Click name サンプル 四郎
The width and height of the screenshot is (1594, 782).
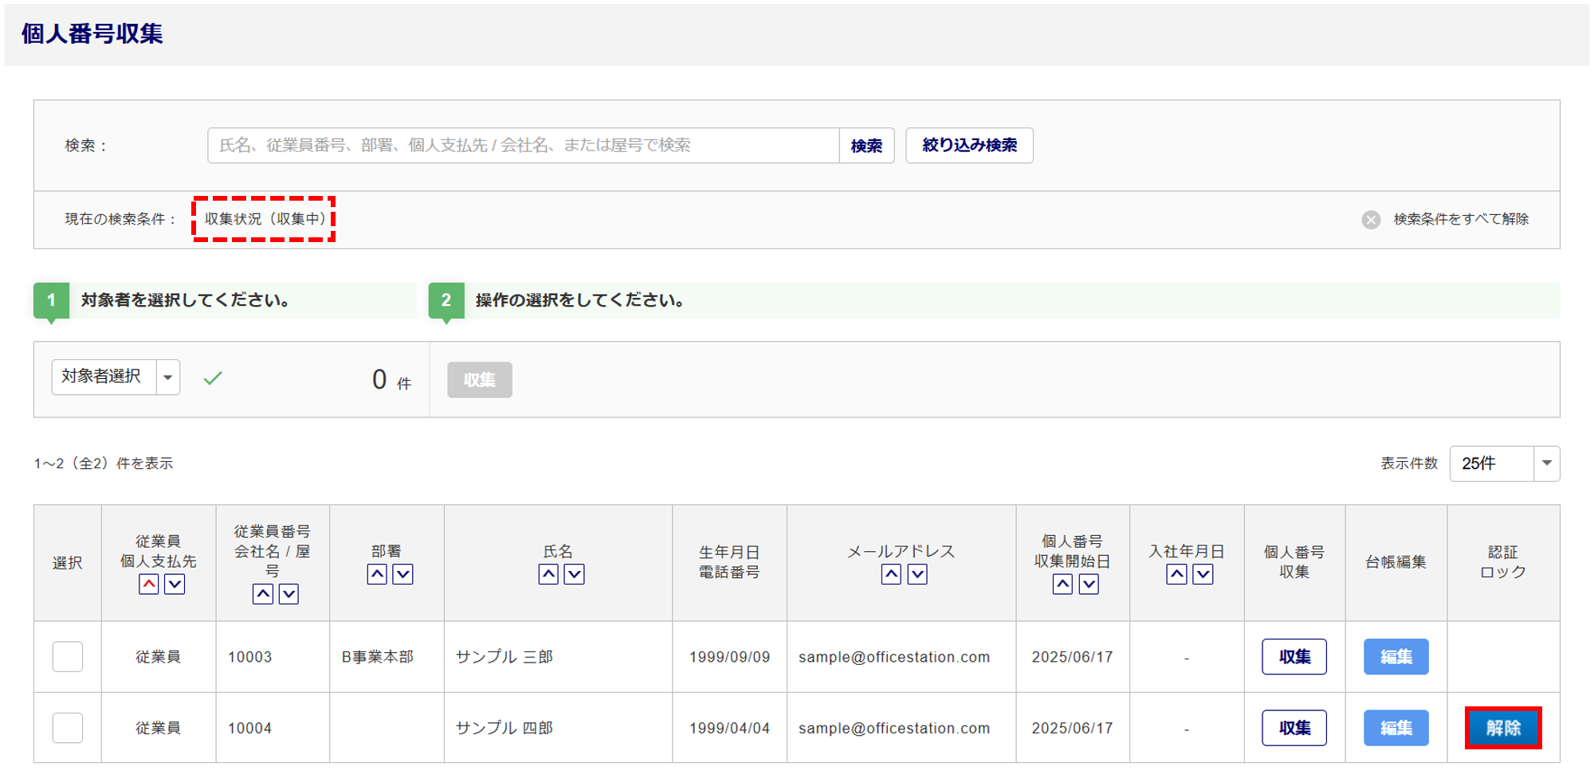(505, 728)
